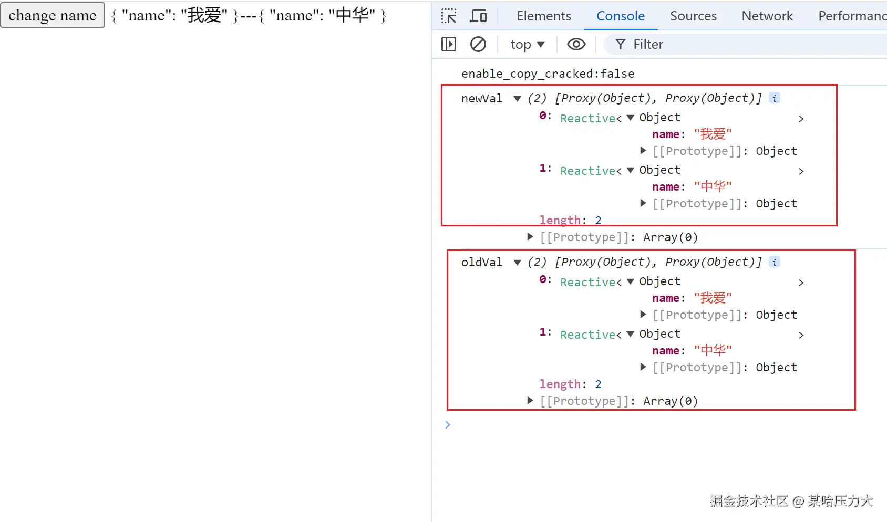Select oldVal item 0 name value "我爱"
Viewport: 887px width, 522px height.
coord(713,298)
